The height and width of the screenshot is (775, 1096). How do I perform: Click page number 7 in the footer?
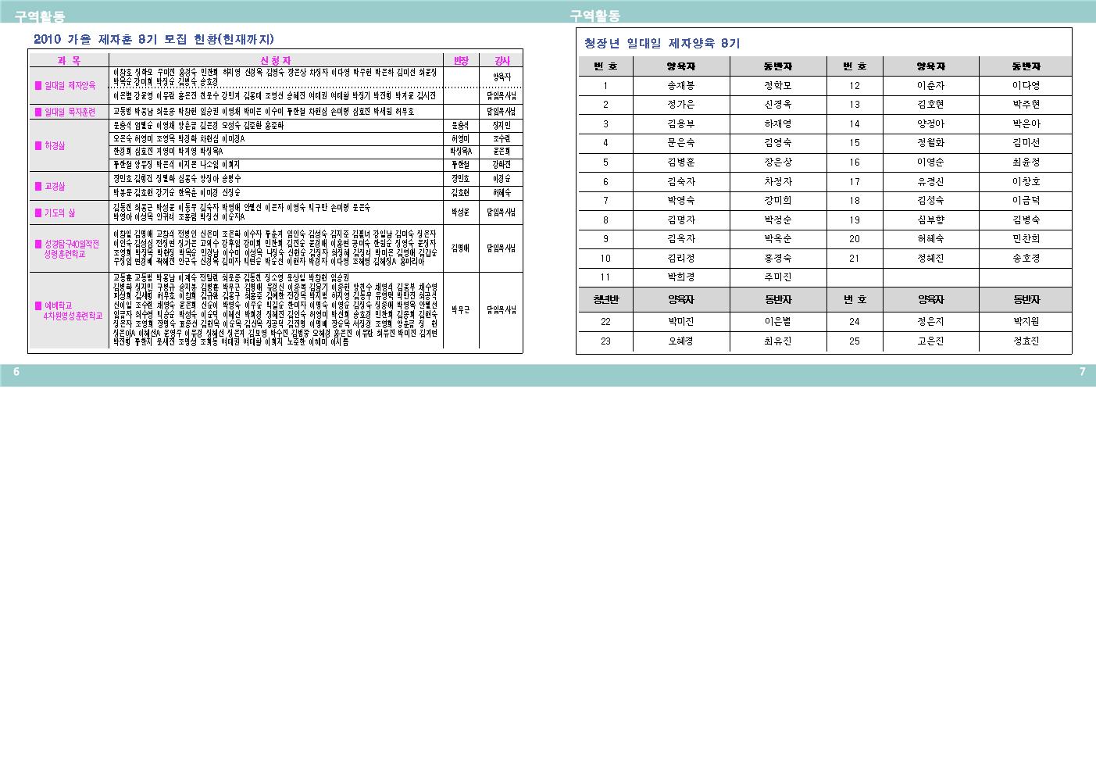tap(1082, 373)
